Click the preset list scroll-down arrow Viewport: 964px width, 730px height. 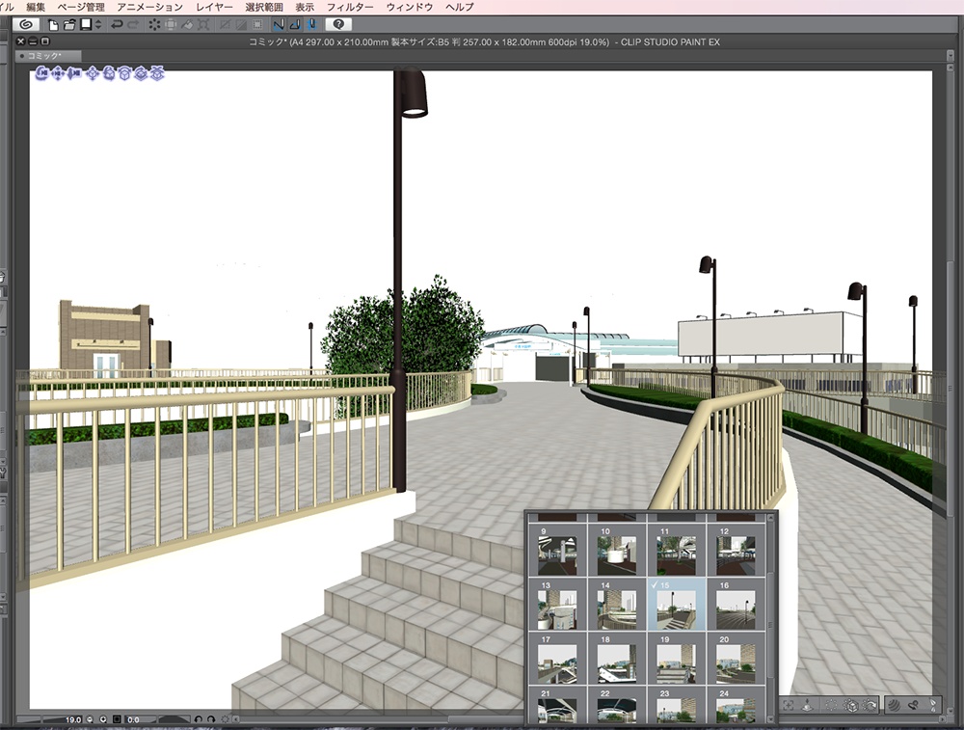[771, 718]
